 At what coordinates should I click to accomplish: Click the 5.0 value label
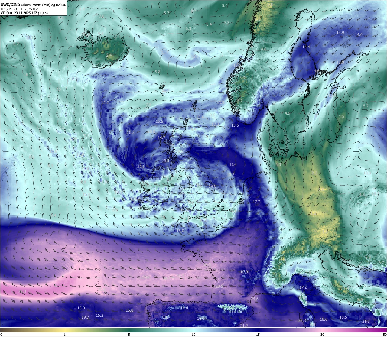[225, 5]
